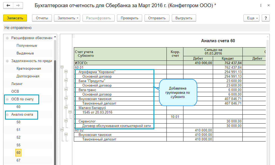Click the Агроферма "Коровино" cell

pyautogui.click(x=120, y=72)
